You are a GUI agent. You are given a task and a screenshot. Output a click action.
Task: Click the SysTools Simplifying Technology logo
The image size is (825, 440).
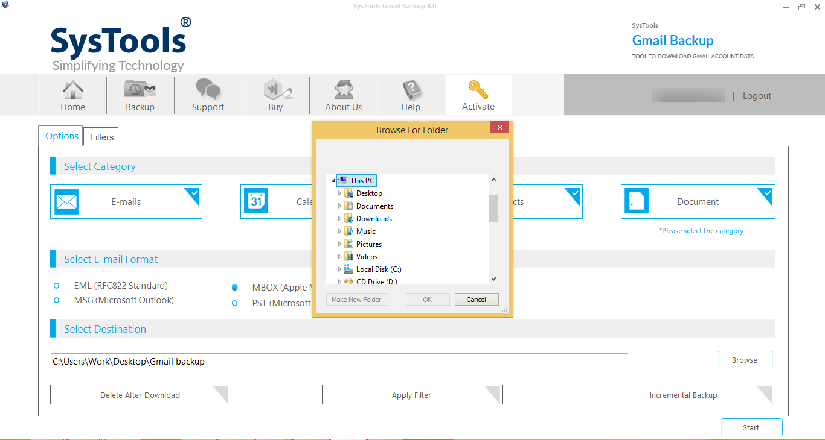[x=121, y=45]
